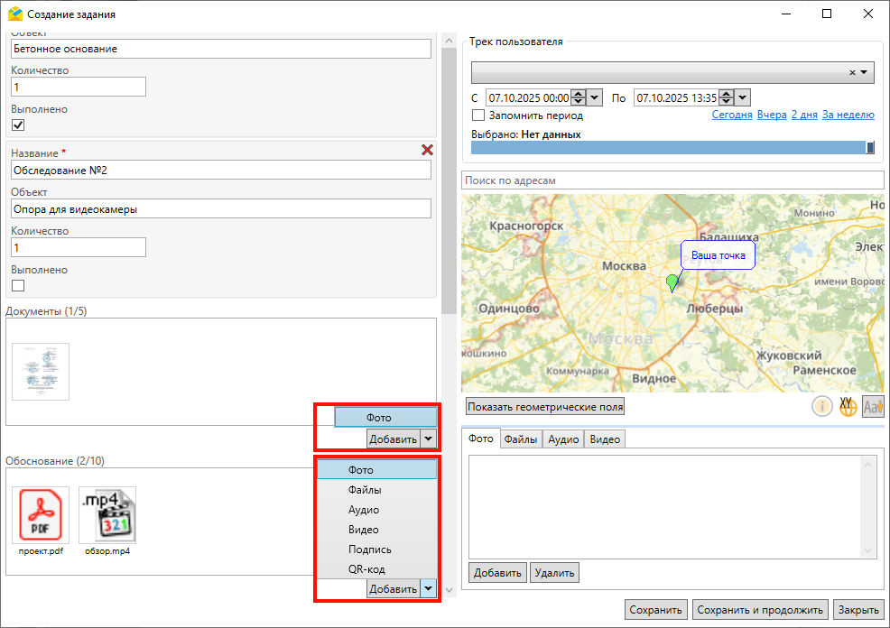Uncheck Выполнено for Бетонное основание
This screenshot has width=890, height=628.
18,125
